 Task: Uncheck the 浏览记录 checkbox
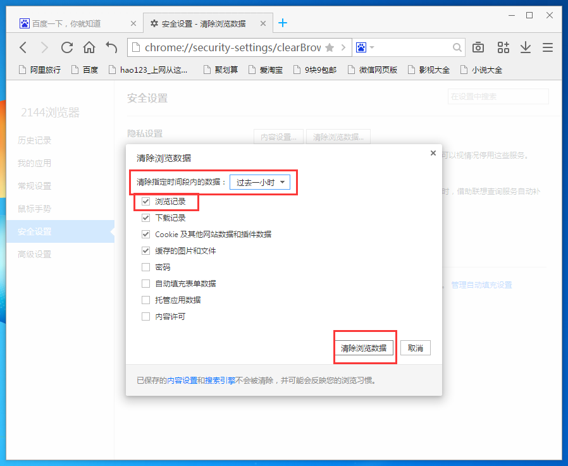(145, 201)
